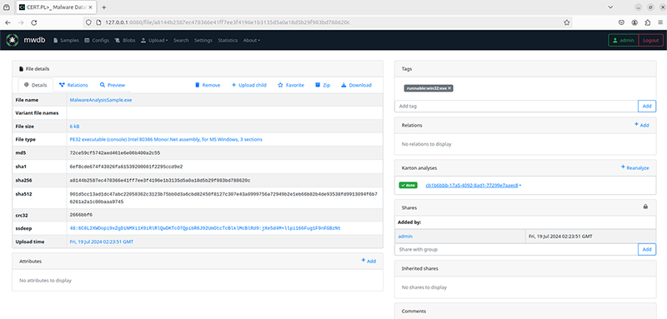This screenshot has height=319, width=667.
Task: Click Add button next to share field
Action: tap(647, 249)
